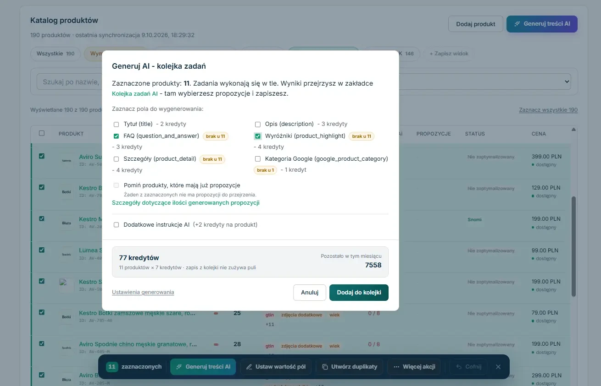Click 7558 remaining credits value

[373, 265]
